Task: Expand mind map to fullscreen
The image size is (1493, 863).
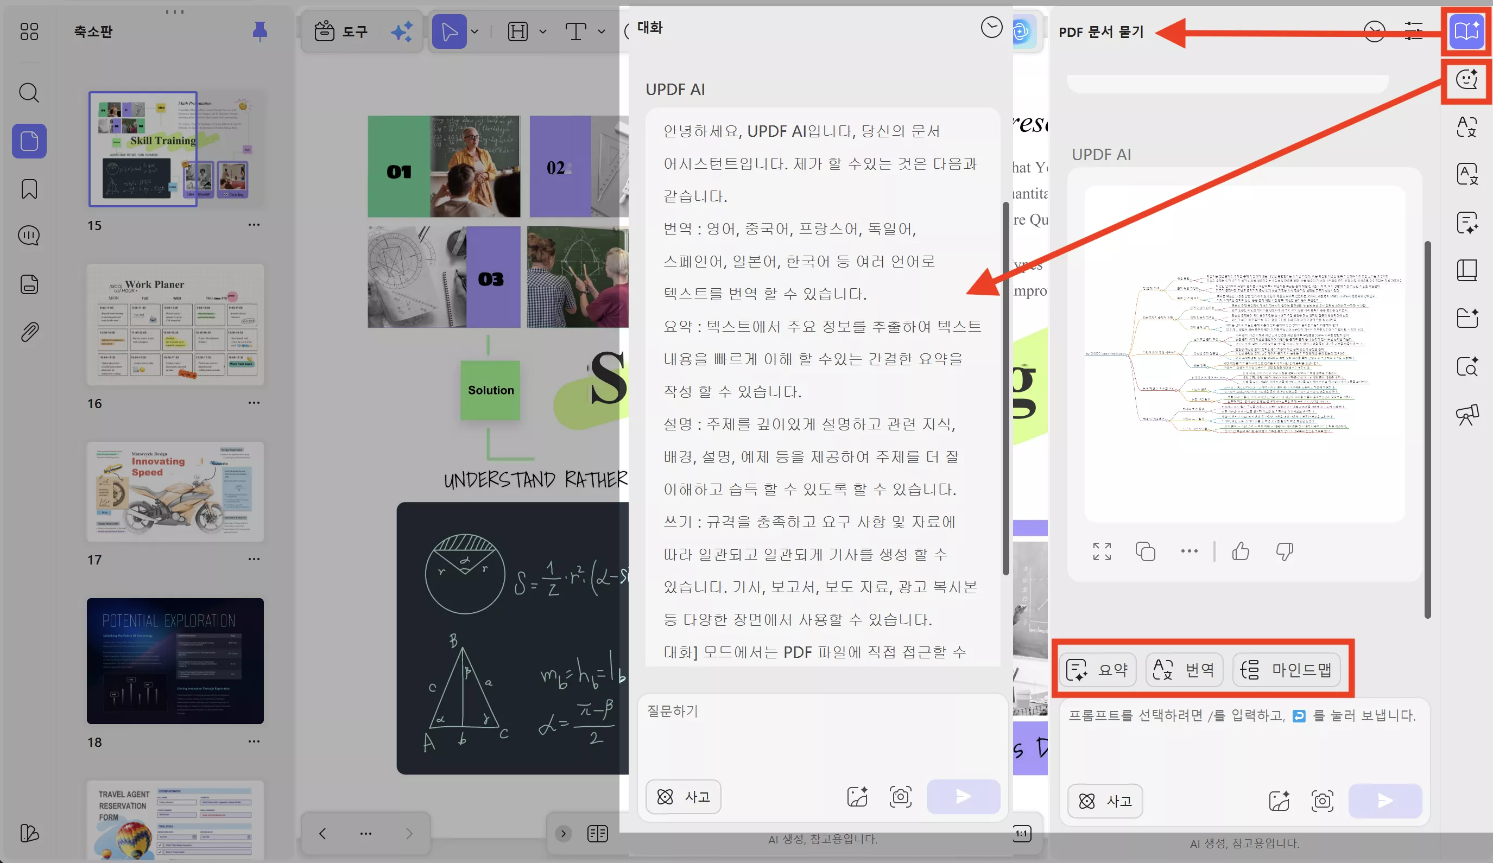Action: 1102,551
